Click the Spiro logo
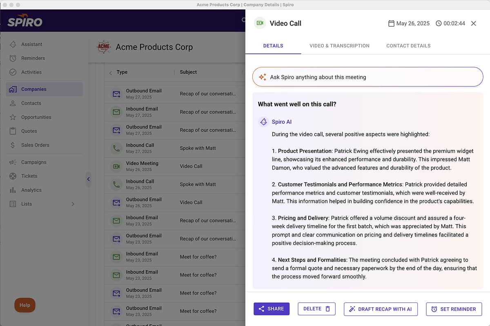Viewport: 490px width, 326px height. click(25, 21)
